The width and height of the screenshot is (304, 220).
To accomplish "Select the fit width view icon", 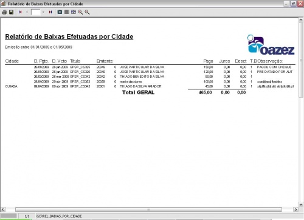I will [74, 12].
